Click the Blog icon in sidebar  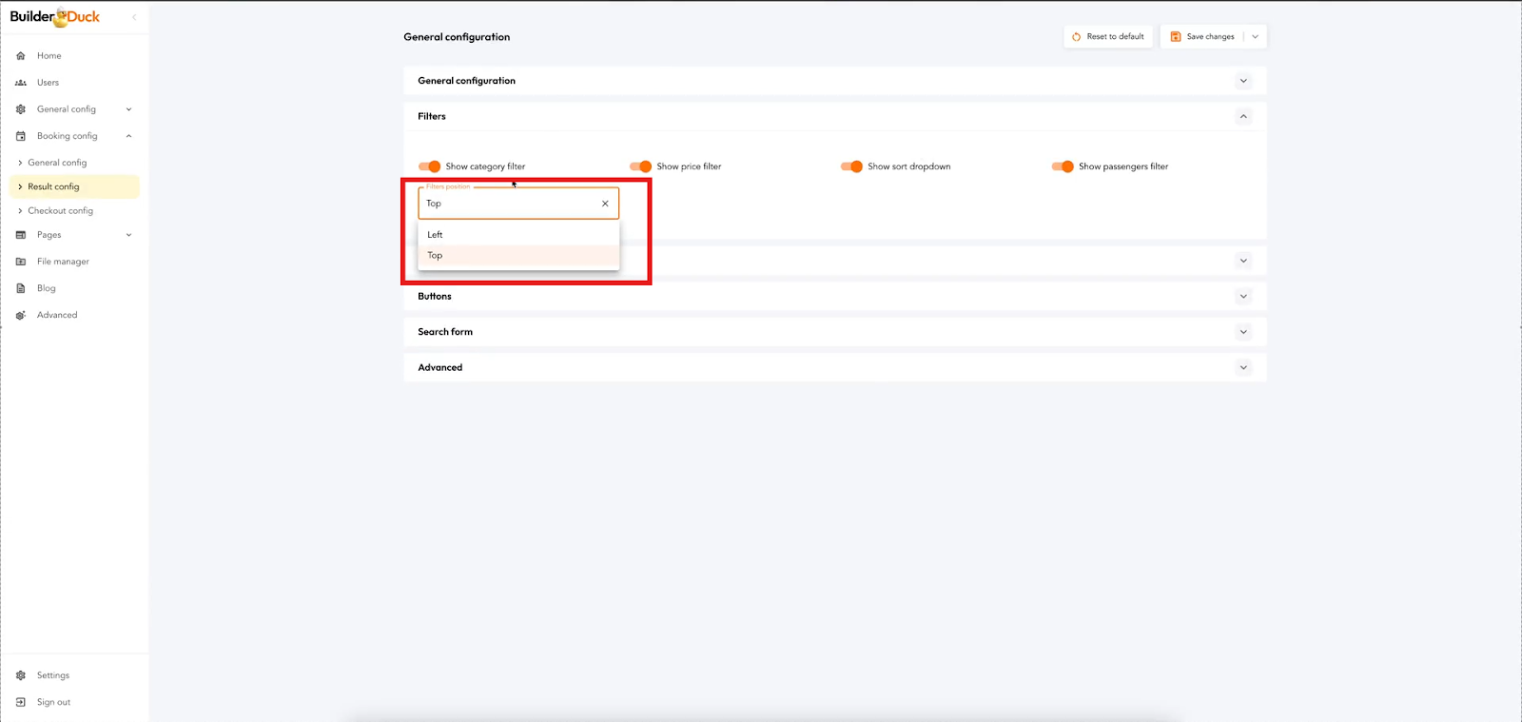tap(21, 288)
